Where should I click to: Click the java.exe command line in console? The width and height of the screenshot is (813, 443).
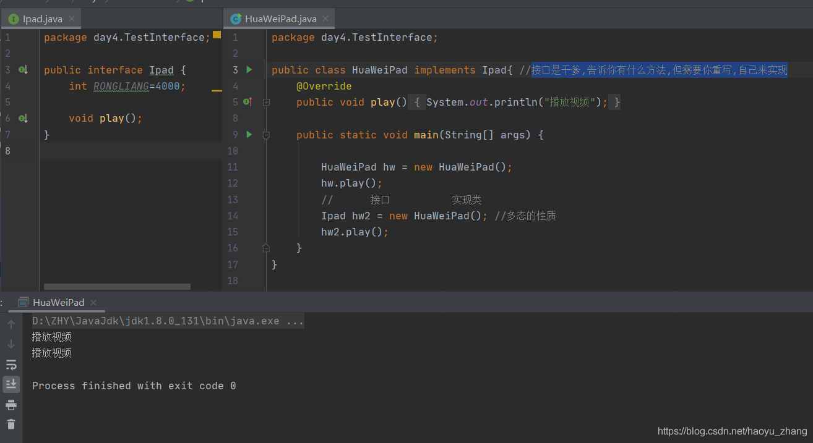click(x=168, y=321)
